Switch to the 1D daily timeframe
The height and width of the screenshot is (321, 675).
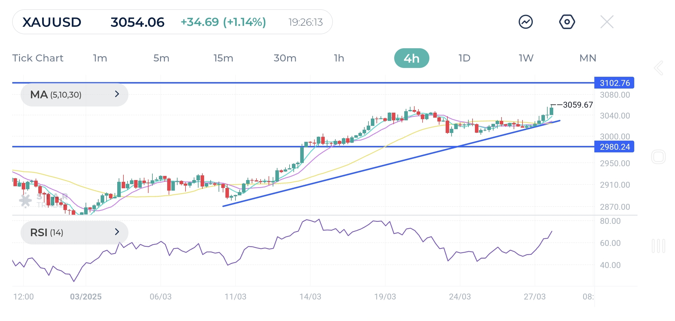pos(464,58)
